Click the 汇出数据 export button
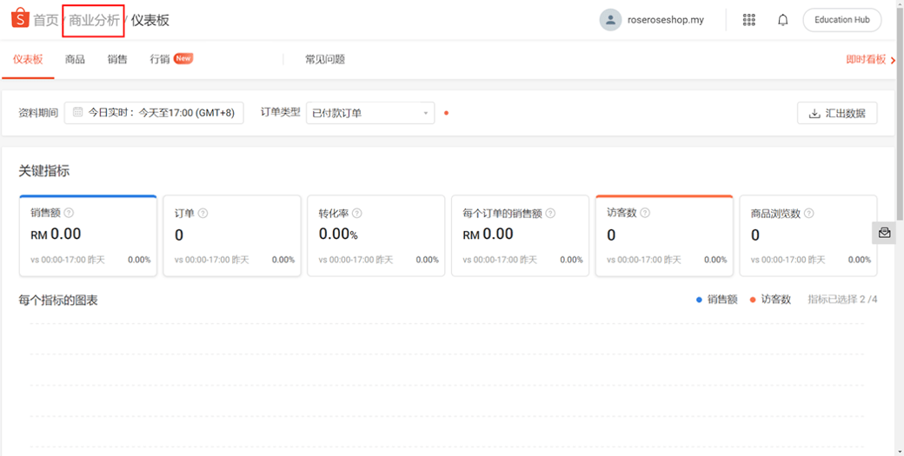Viewport: 904px width, 456px height. (837, 113)
